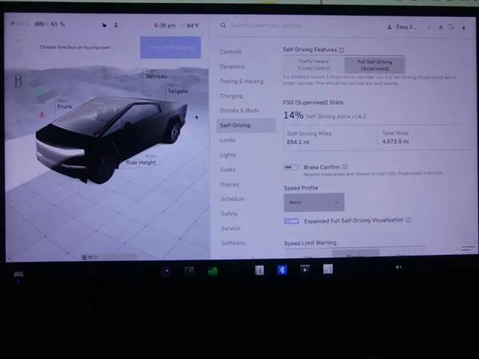Open the Locks settings menu

(x=228, y=140)
